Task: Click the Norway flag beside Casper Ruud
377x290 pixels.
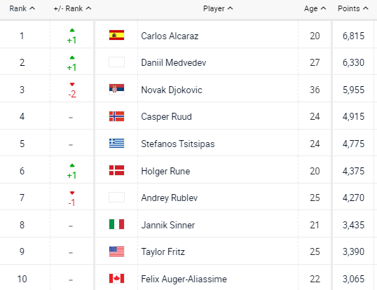Action: coord(116,116)
